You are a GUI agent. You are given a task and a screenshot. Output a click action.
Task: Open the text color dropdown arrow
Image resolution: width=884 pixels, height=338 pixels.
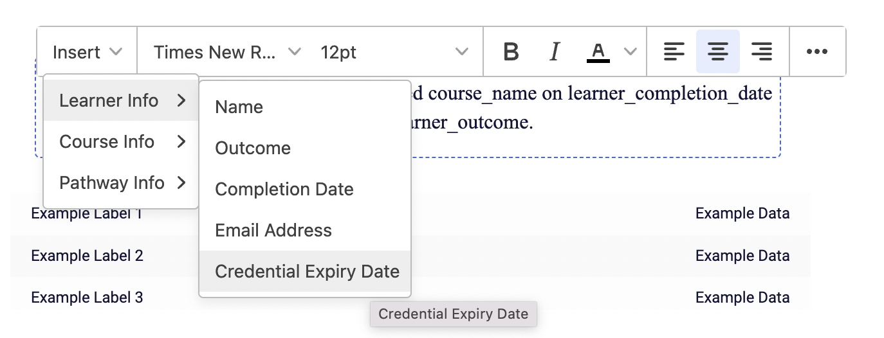(631, 51)
